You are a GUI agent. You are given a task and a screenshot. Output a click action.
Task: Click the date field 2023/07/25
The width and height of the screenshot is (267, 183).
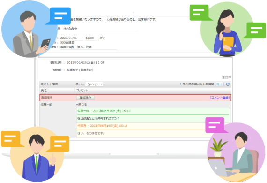point(68,38)
